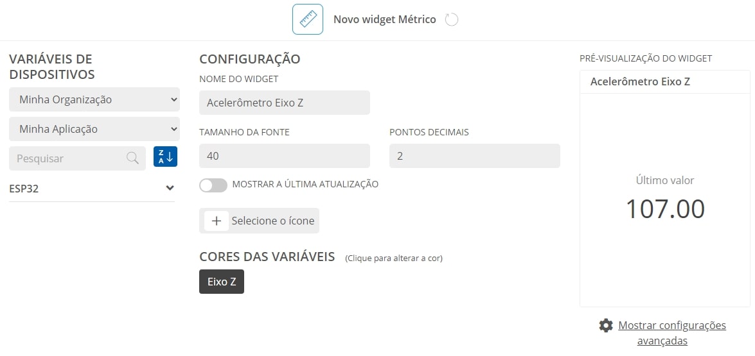755x356 pixels.
Task: Click the Pesquisar search field
Action: click(78, 158)
